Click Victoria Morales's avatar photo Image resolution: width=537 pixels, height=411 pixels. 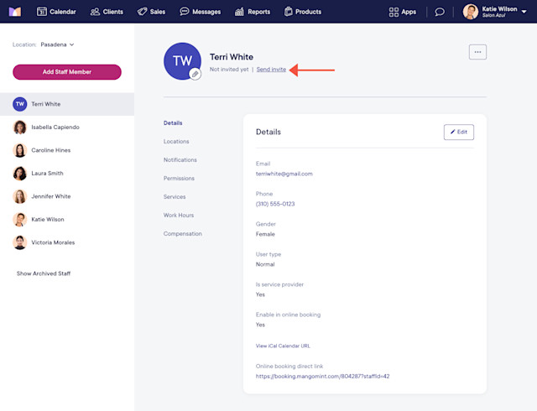click(x=20, y=242)
